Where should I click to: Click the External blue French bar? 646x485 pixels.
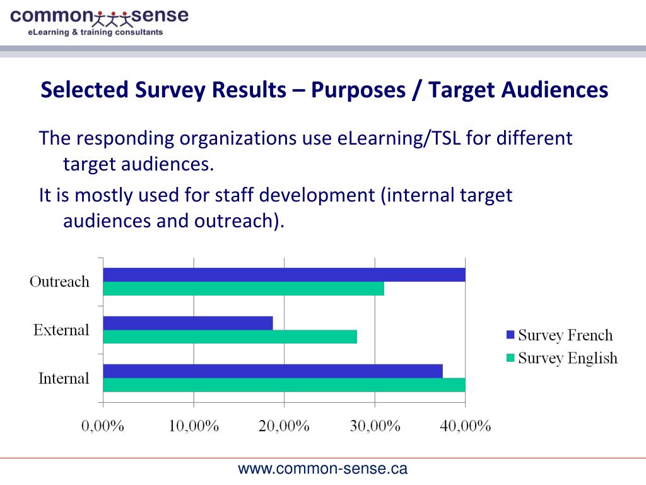pyautogui.click(x=188, y=323)
